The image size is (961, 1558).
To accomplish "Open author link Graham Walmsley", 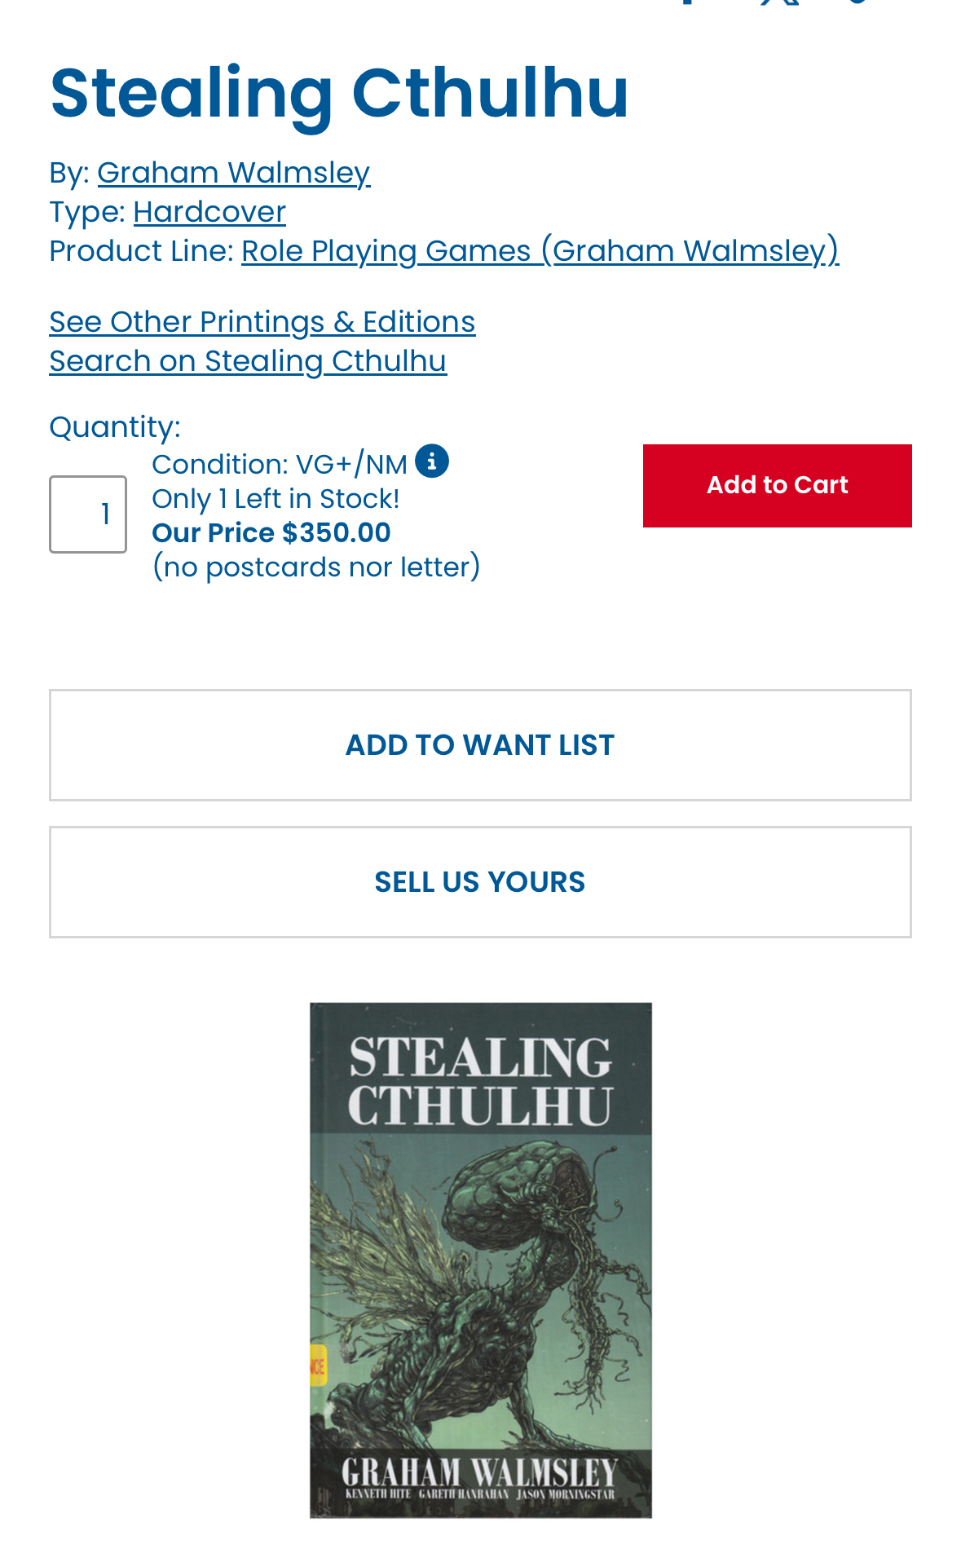I will 233,173.
